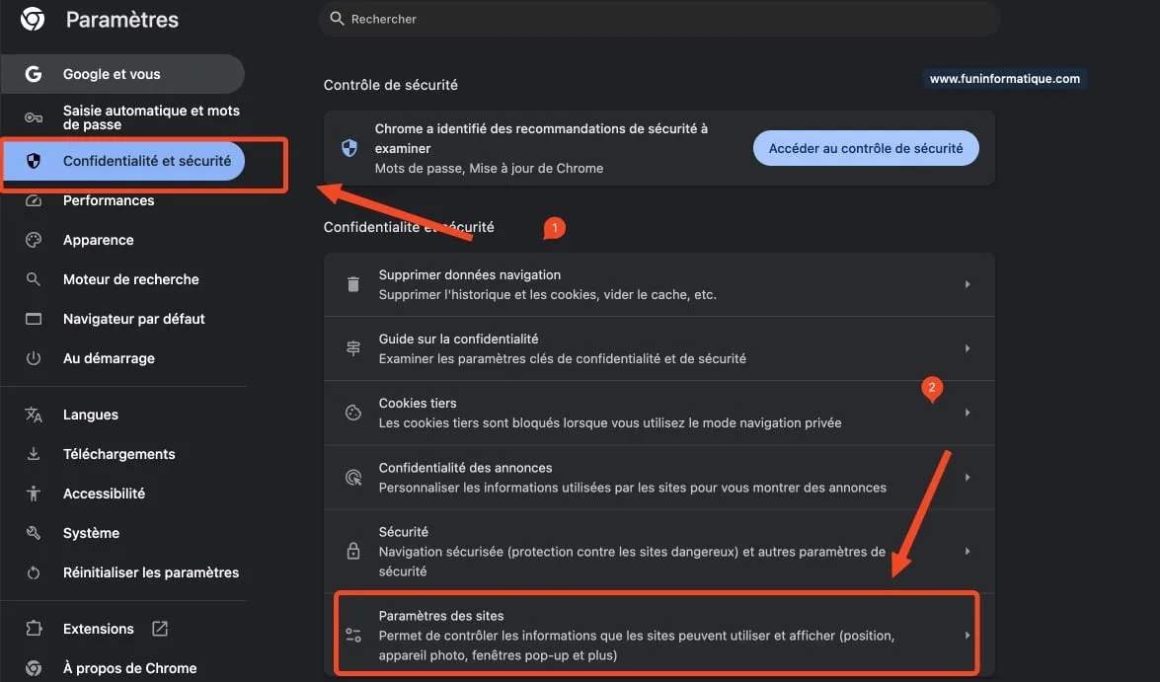Click Accéder au contrôle de sécurité button

(x=866, y=147)
